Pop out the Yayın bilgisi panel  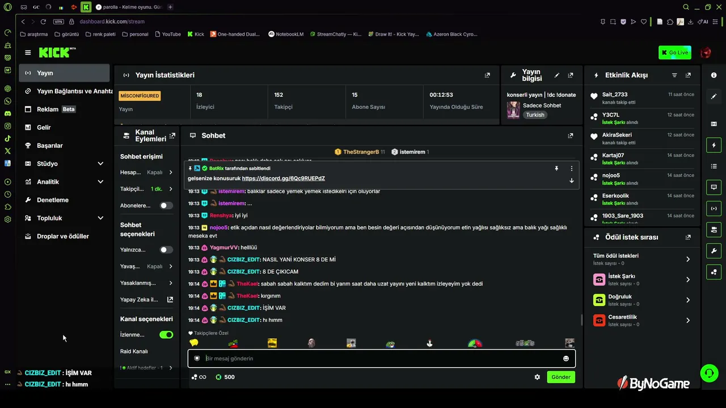point(571,75)
